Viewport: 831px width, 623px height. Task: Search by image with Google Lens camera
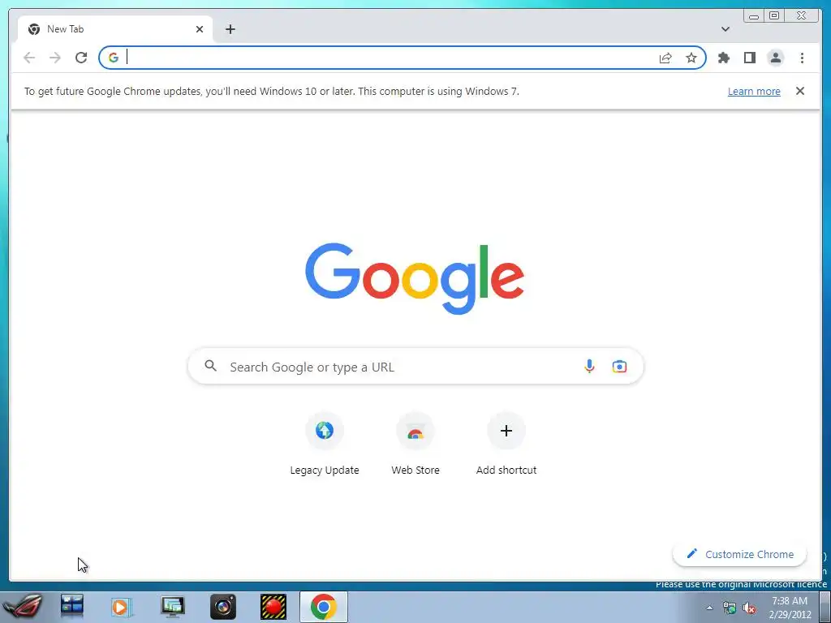coord(619,366)
